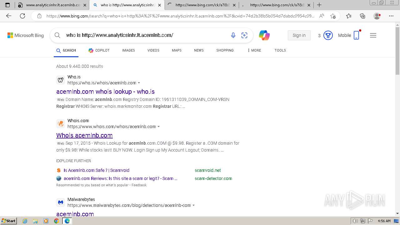Start voice search with microphone icon
This screenshot has height=225, width=400.
(x=233, y=35)
